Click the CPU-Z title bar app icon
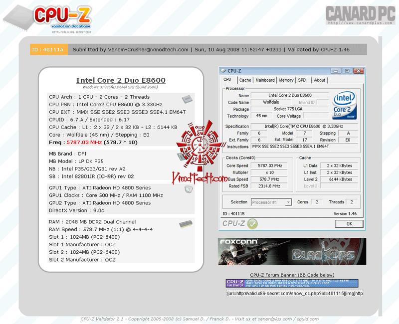Image resolution: width=399 pixels, height=324 pixels. coord(223,71)
